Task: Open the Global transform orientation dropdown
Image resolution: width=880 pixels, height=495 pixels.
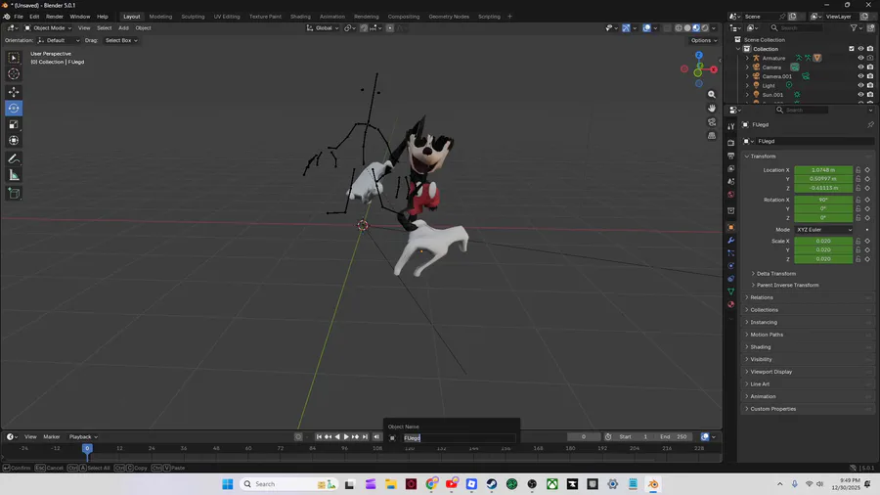Action: (x=322, y=28)
